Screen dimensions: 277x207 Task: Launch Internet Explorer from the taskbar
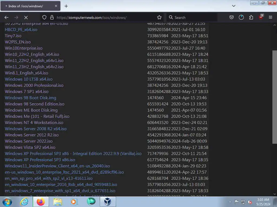pyautogui.click(x=24, y=202)
